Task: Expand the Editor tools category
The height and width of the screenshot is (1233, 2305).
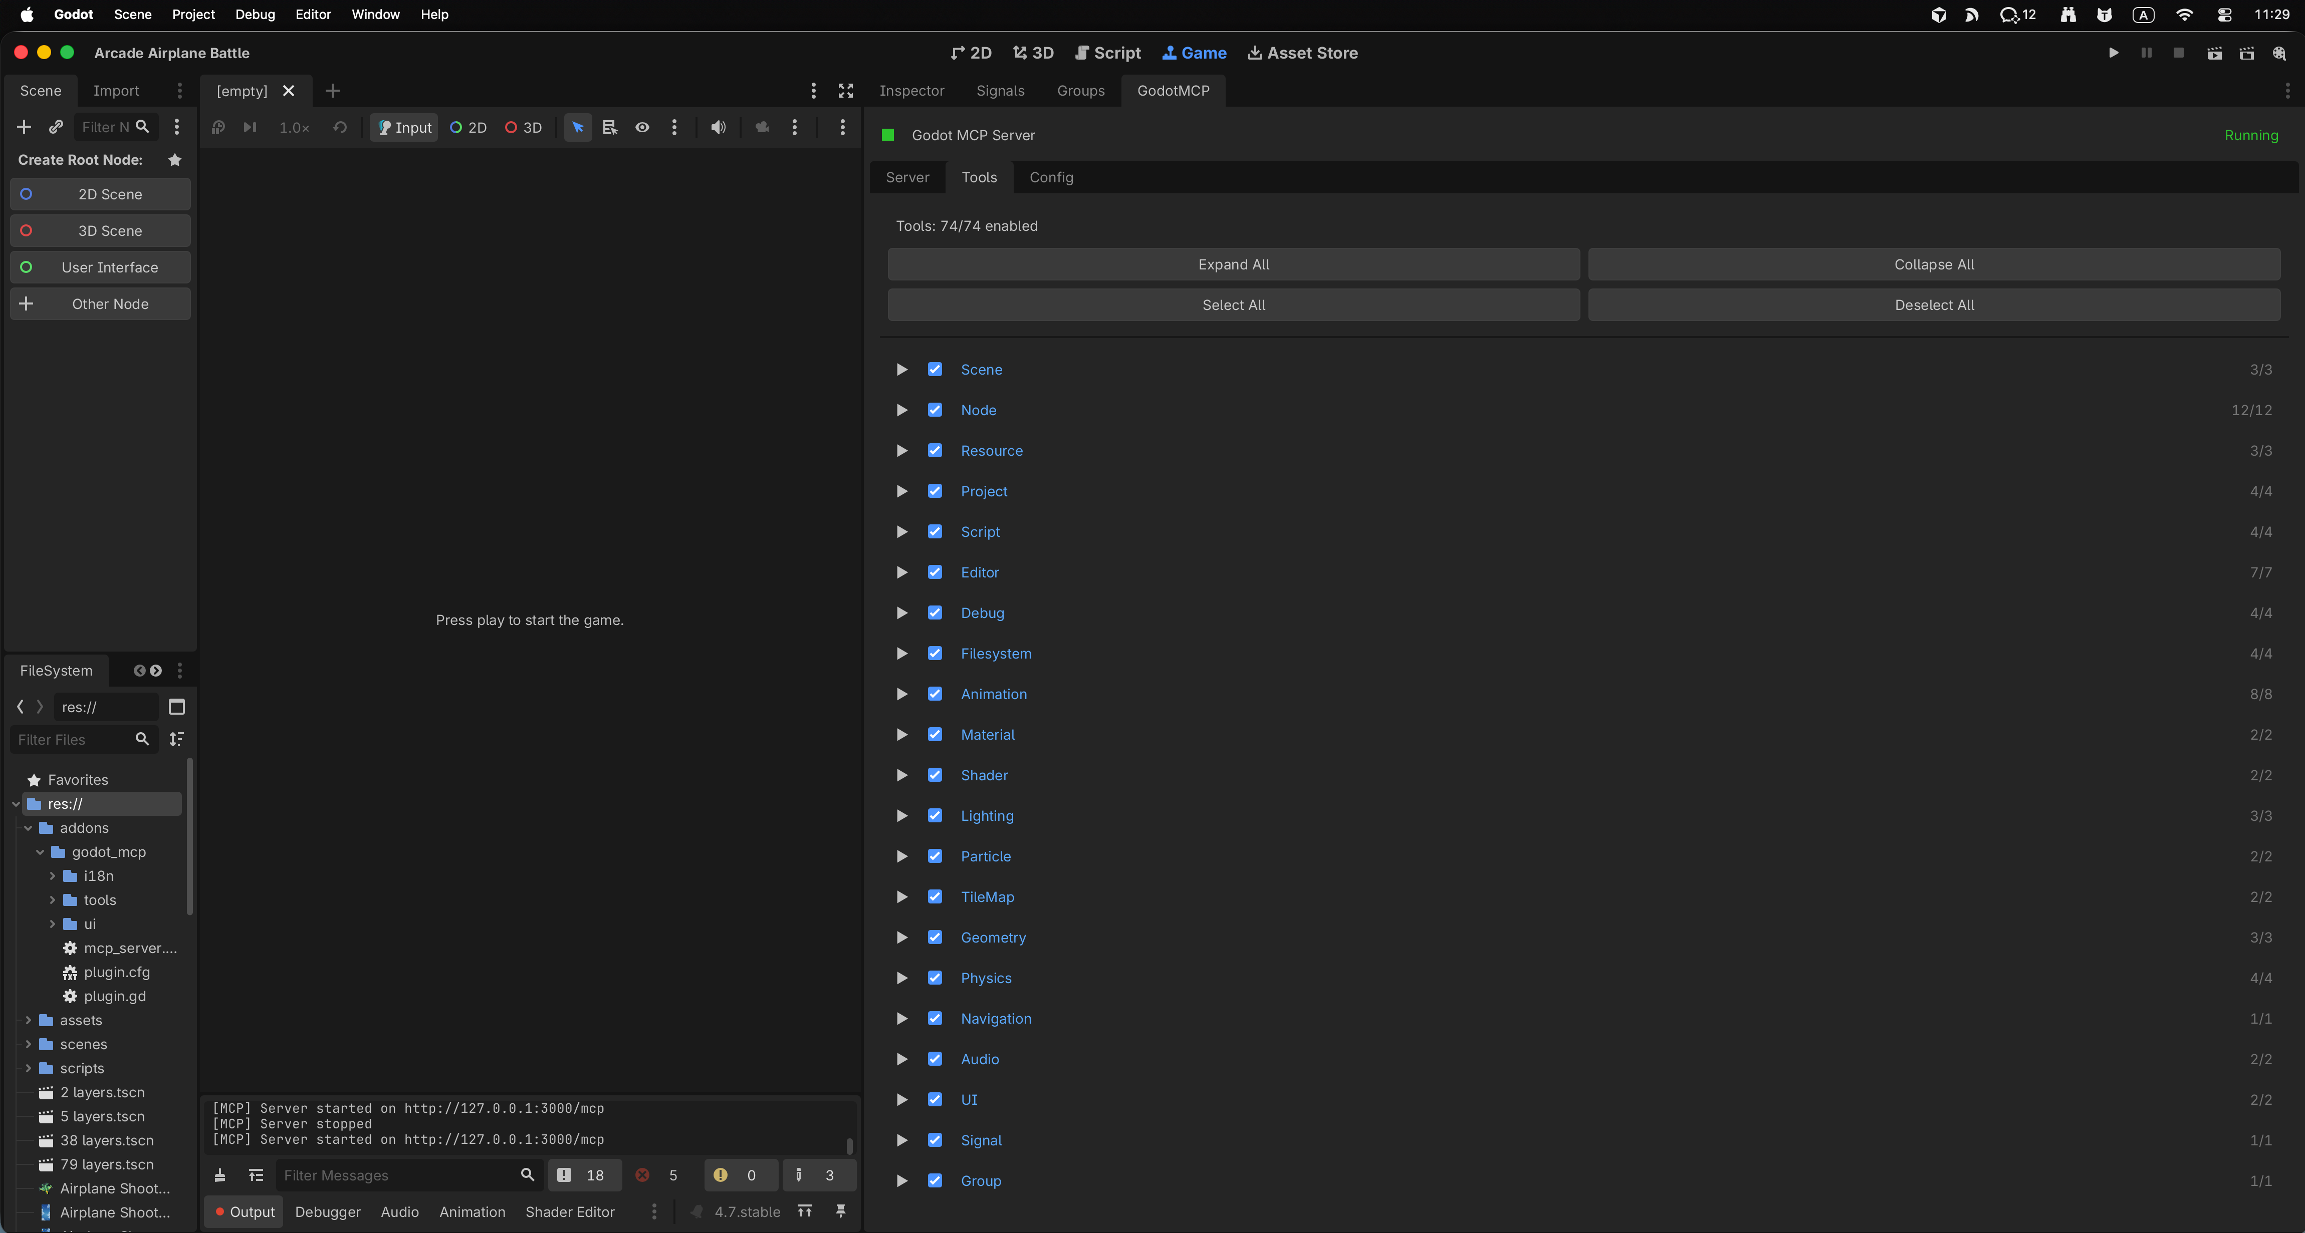Action: [902, 572]
